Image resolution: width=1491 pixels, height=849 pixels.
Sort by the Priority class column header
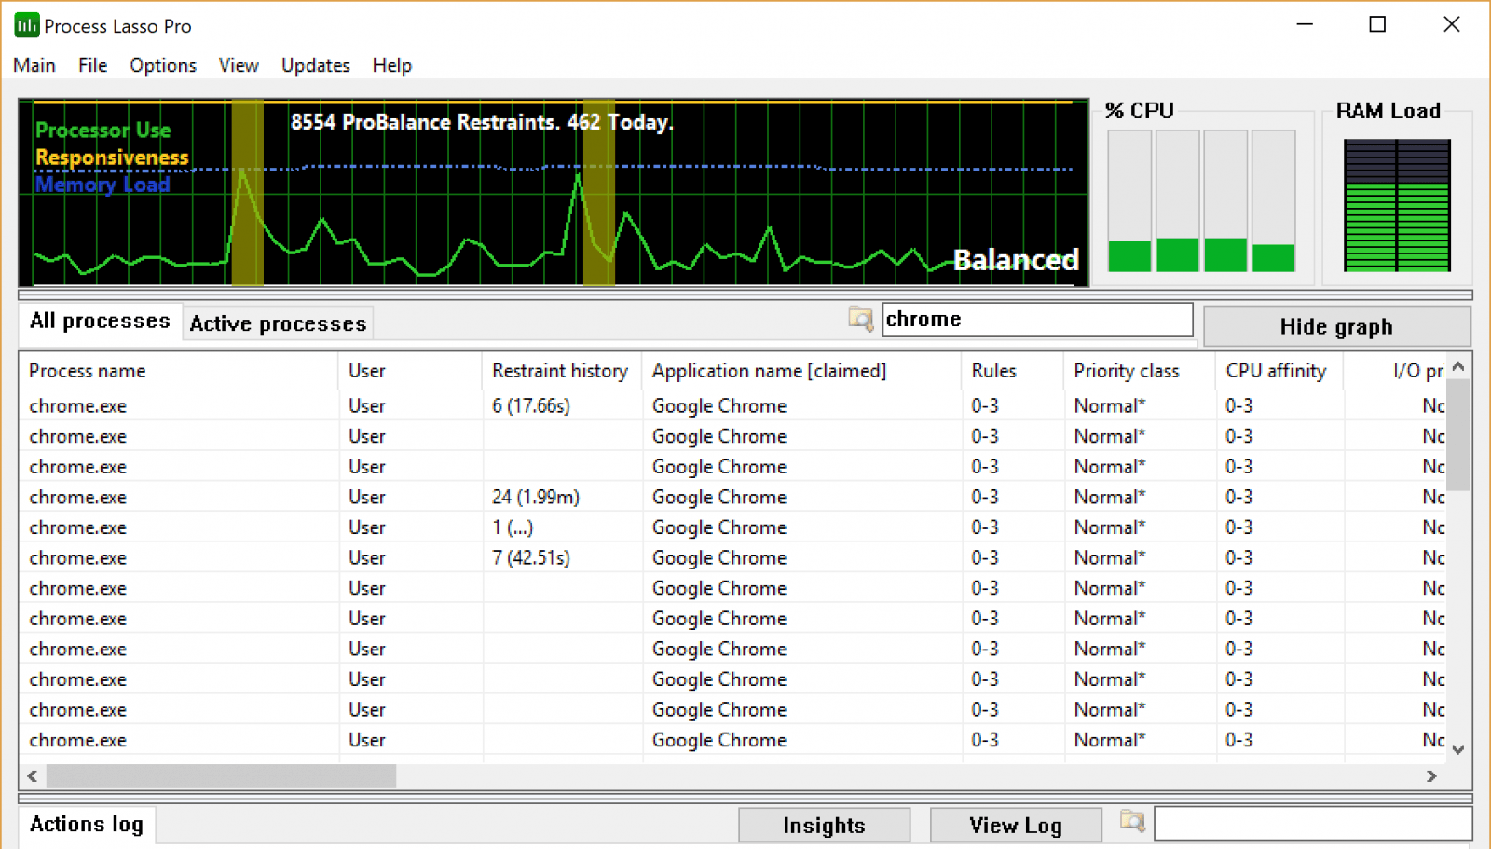coord(1126,371)
